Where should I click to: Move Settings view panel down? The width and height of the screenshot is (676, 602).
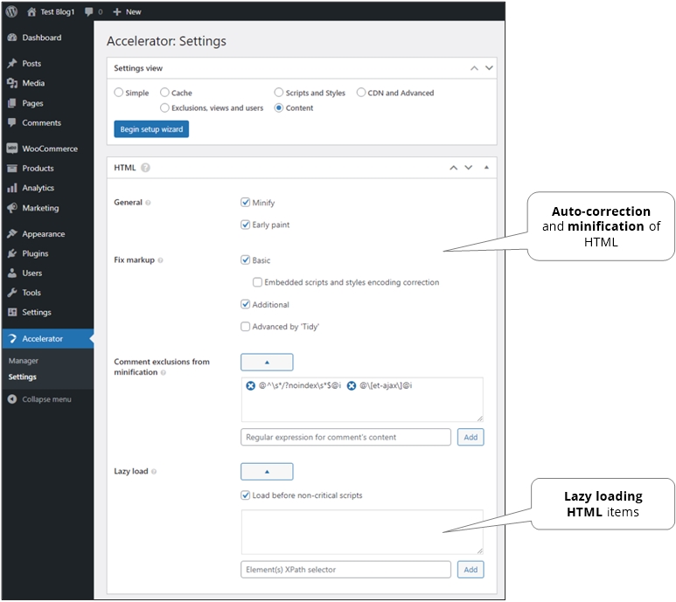489,68
